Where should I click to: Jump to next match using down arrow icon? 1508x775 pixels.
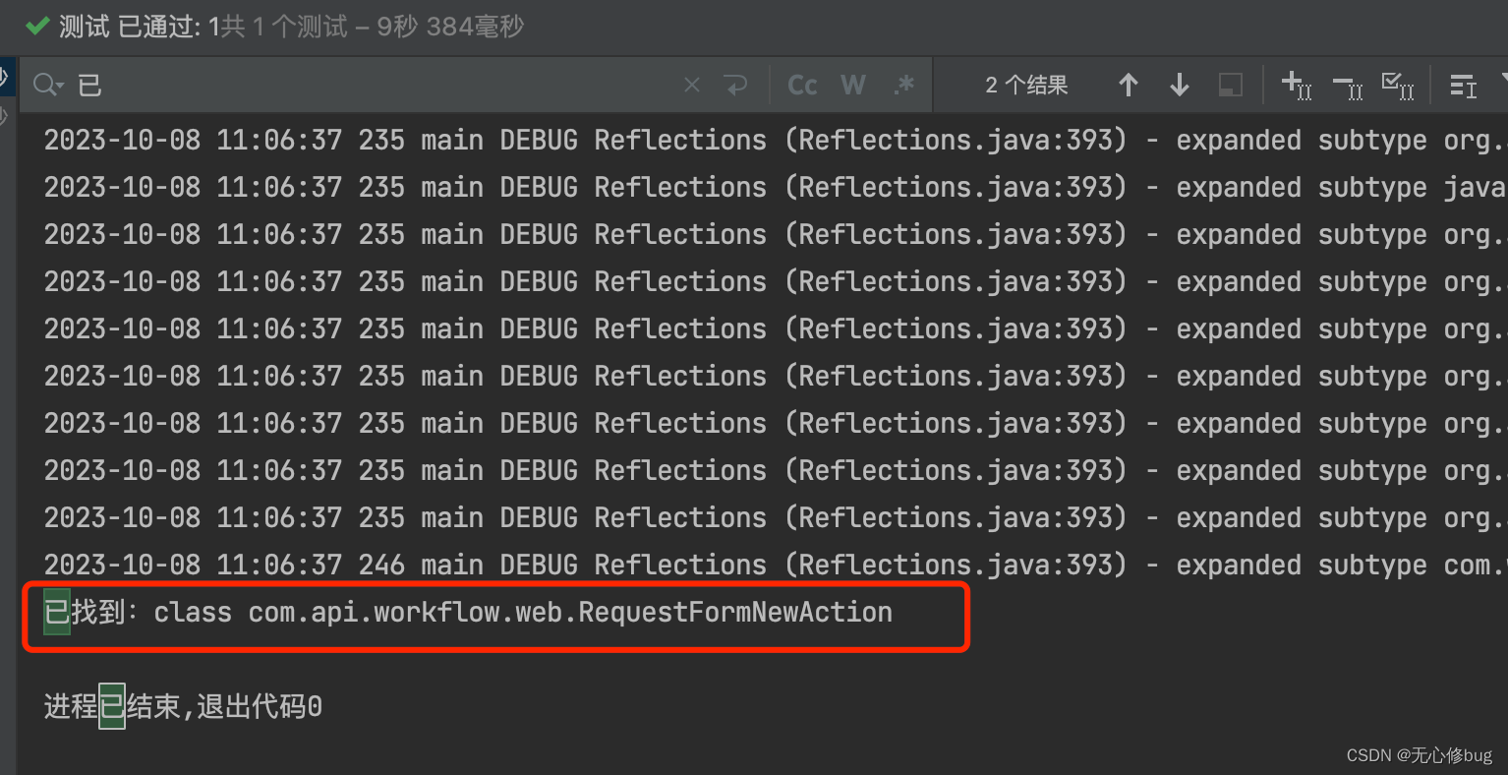(x=1178, y=85)
